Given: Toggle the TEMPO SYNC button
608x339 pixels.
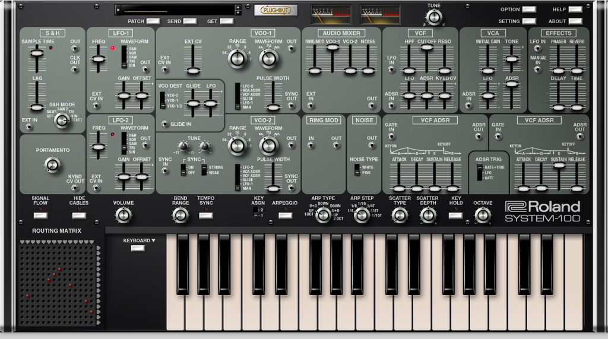Looking at the screenshot, I should 206,216.
